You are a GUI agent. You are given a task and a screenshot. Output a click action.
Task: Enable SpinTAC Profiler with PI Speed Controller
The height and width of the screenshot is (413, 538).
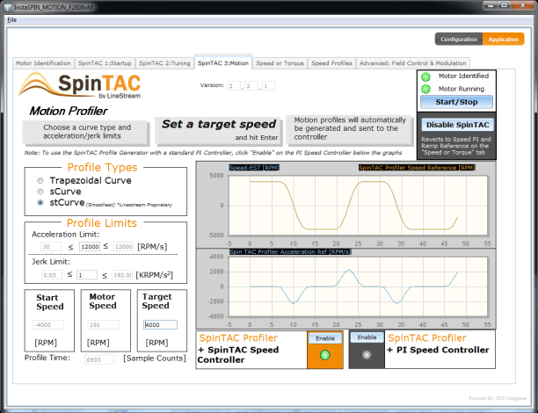click(367, 337)
